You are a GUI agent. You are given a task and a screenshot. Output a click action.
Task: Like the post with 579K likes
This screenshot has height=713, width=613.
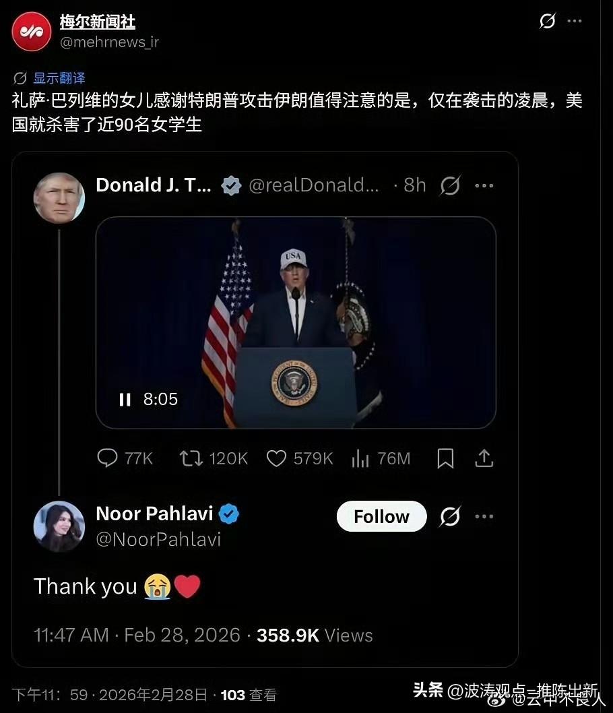click(x=276, y=458)
